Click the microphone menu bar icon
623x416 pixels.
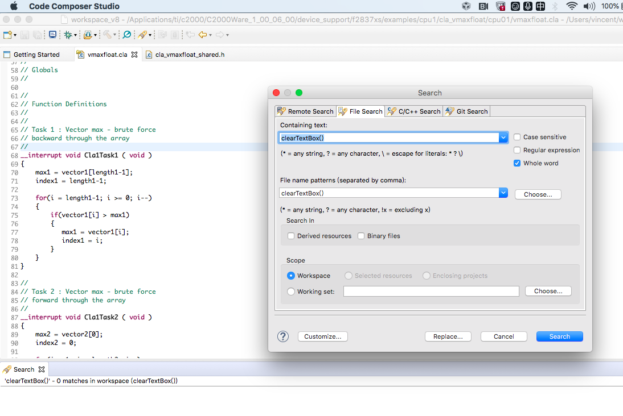click(x=528, y=6)
